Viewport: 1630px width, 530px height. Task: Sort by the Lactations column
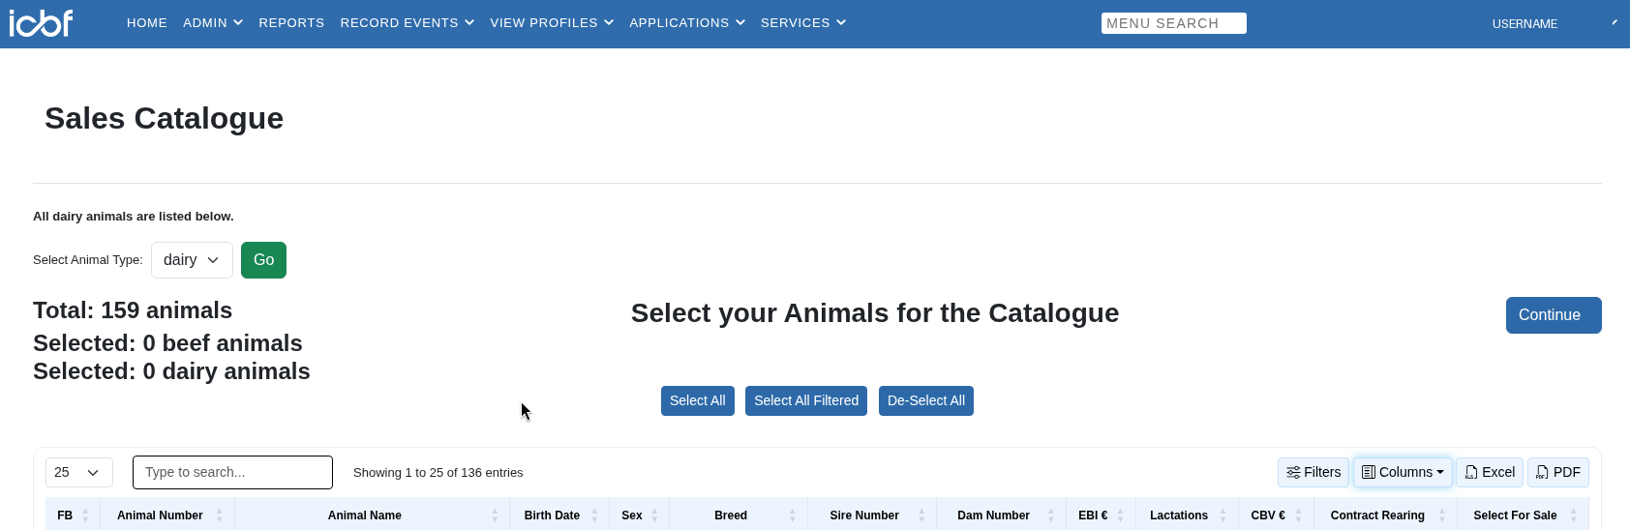pos(1187,515)
